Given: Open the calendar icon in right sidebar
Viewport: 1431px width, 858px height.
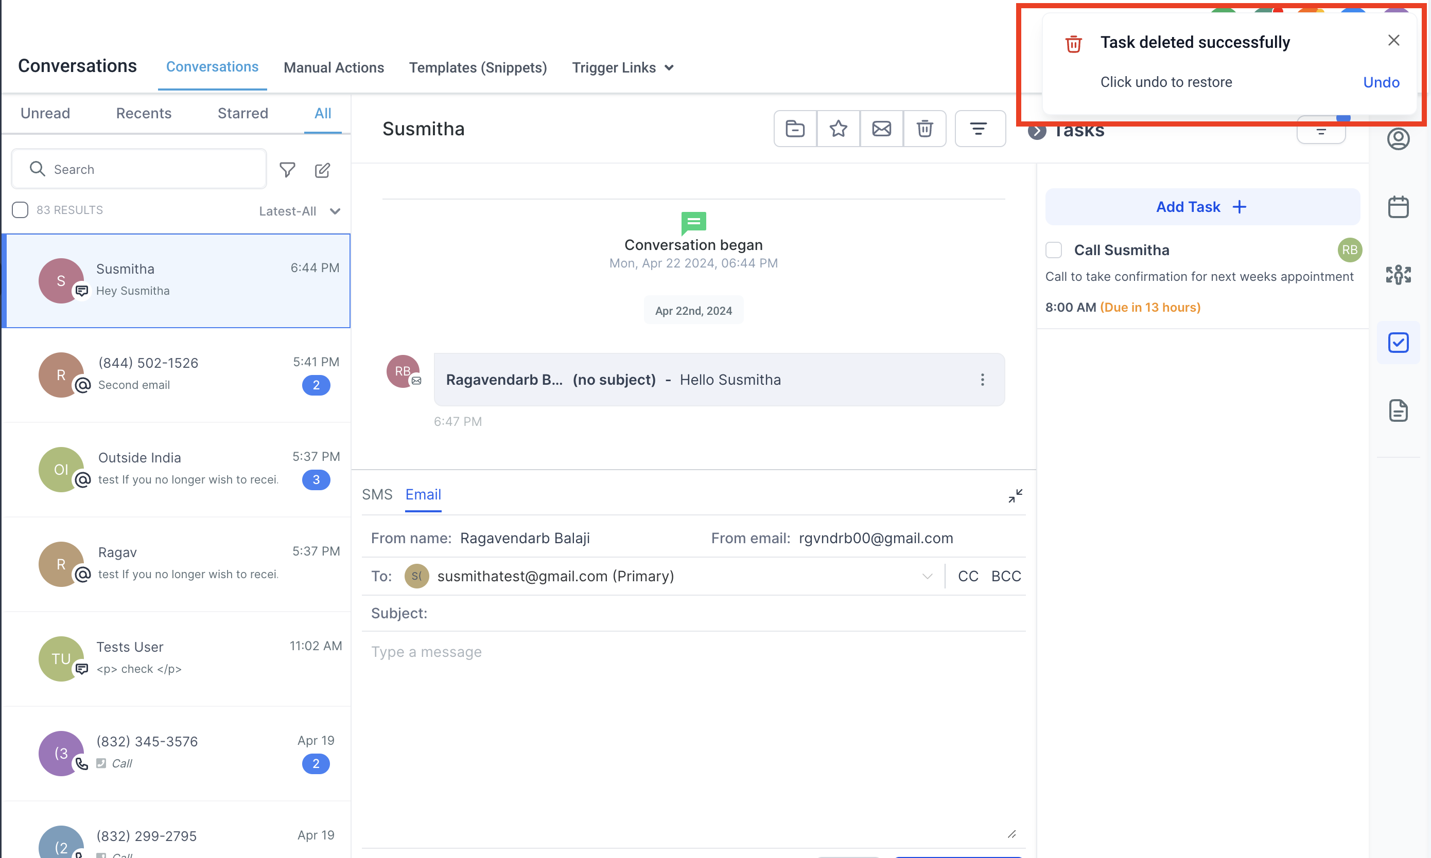Looking at the screenshot, I should [x=1398, y=207].
